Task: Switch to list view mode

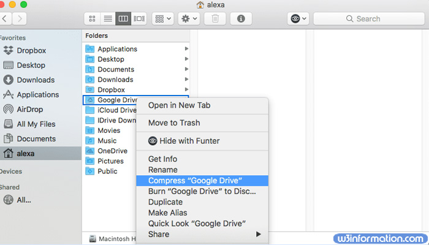Action: point(108,18)
